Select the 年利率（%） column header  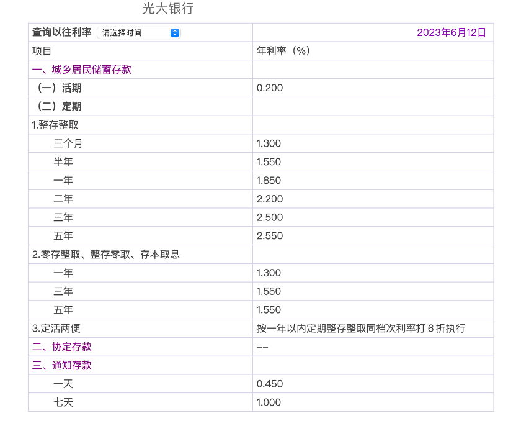[283, 51]
